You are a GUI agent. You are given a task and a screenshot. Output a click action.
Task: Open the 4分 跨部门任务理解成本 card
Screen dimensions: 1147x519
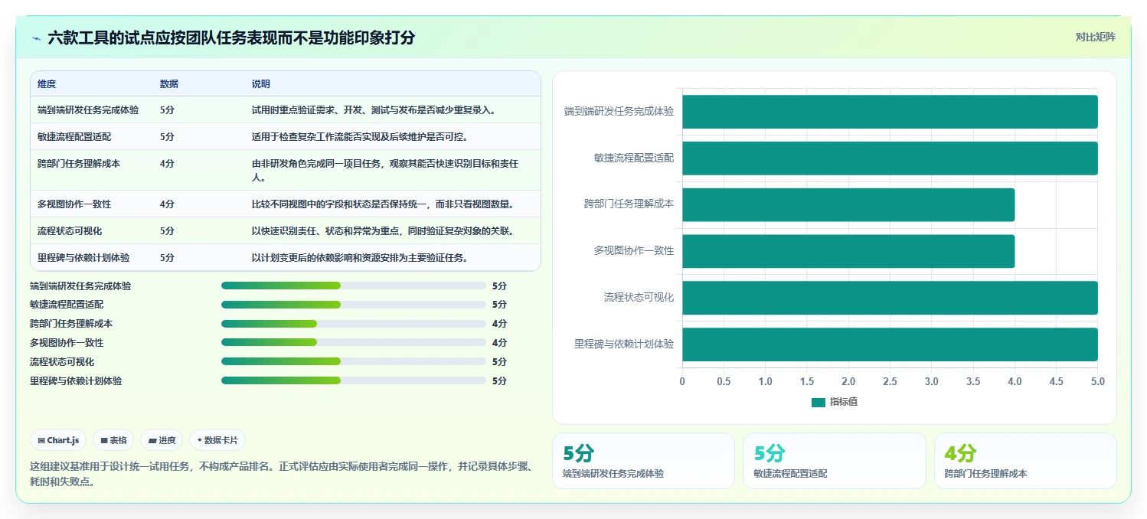tap(1025, 461)
